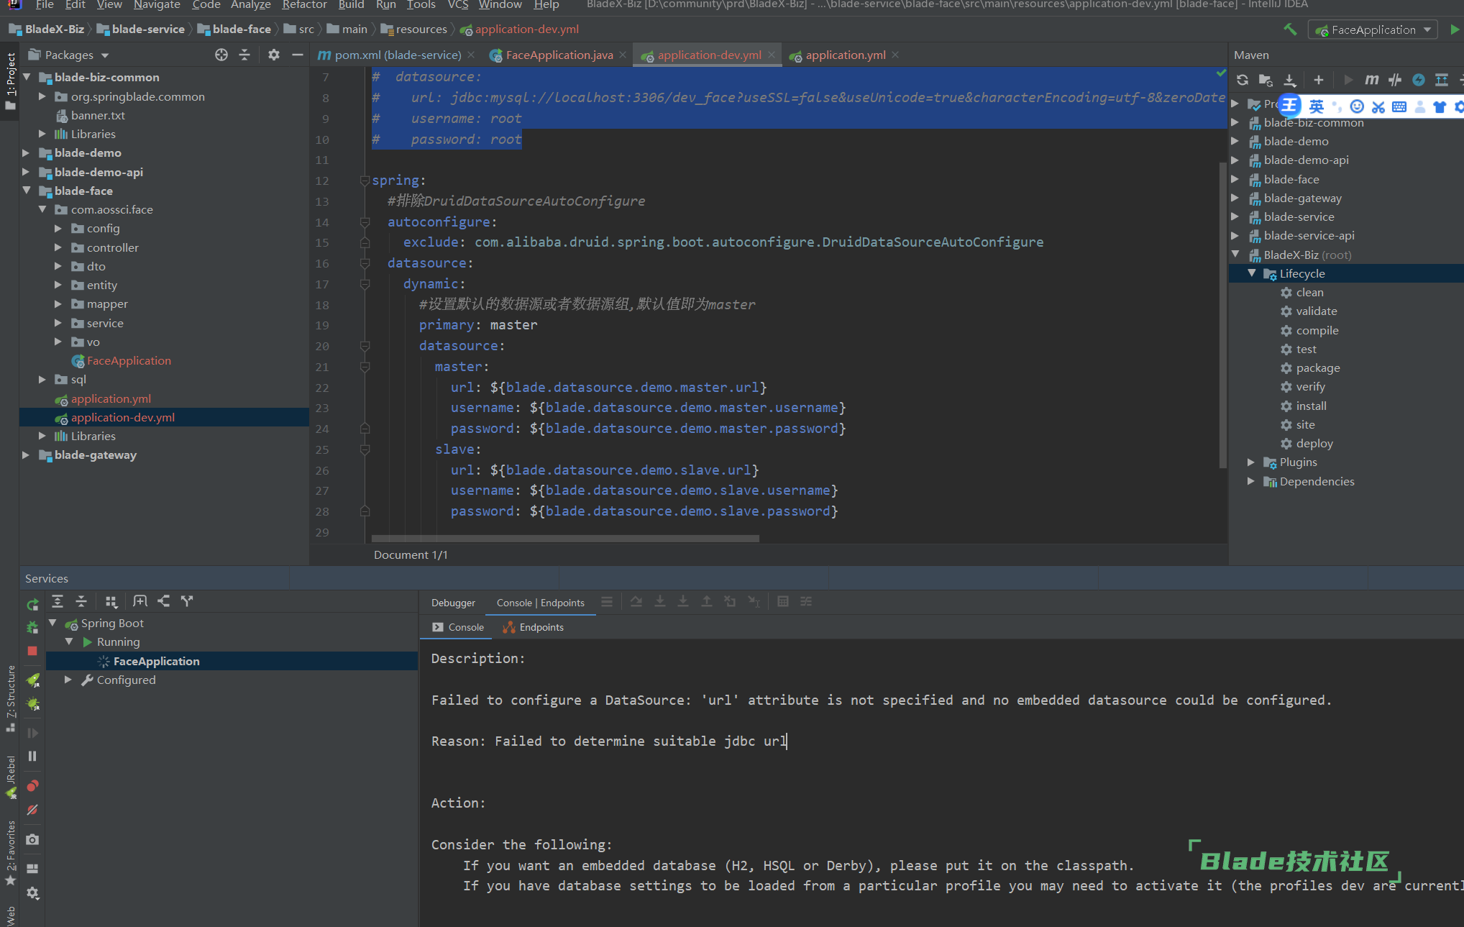Screen dimensions: 1464x927
Task: Open FaceApplication run configuration dropdown
Action: click(1373, 29)
